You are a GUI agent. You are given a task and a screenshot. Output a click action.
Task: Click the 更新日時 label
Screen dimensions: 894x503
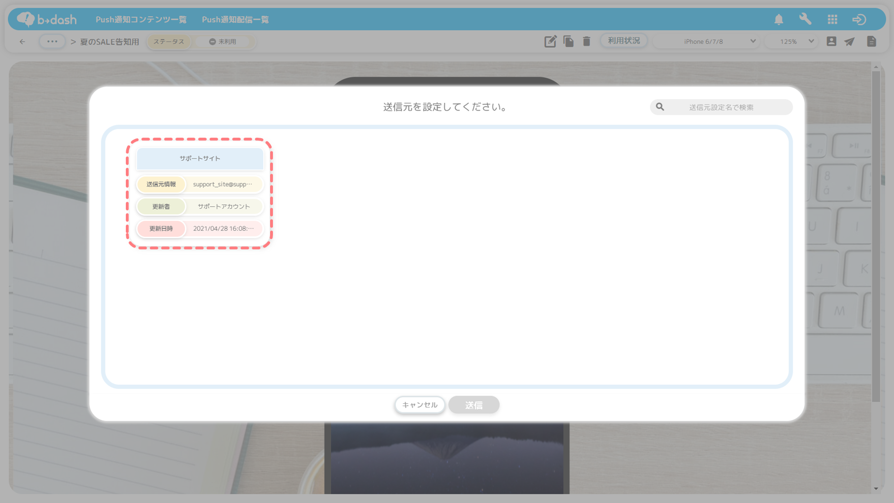[161, 229]
